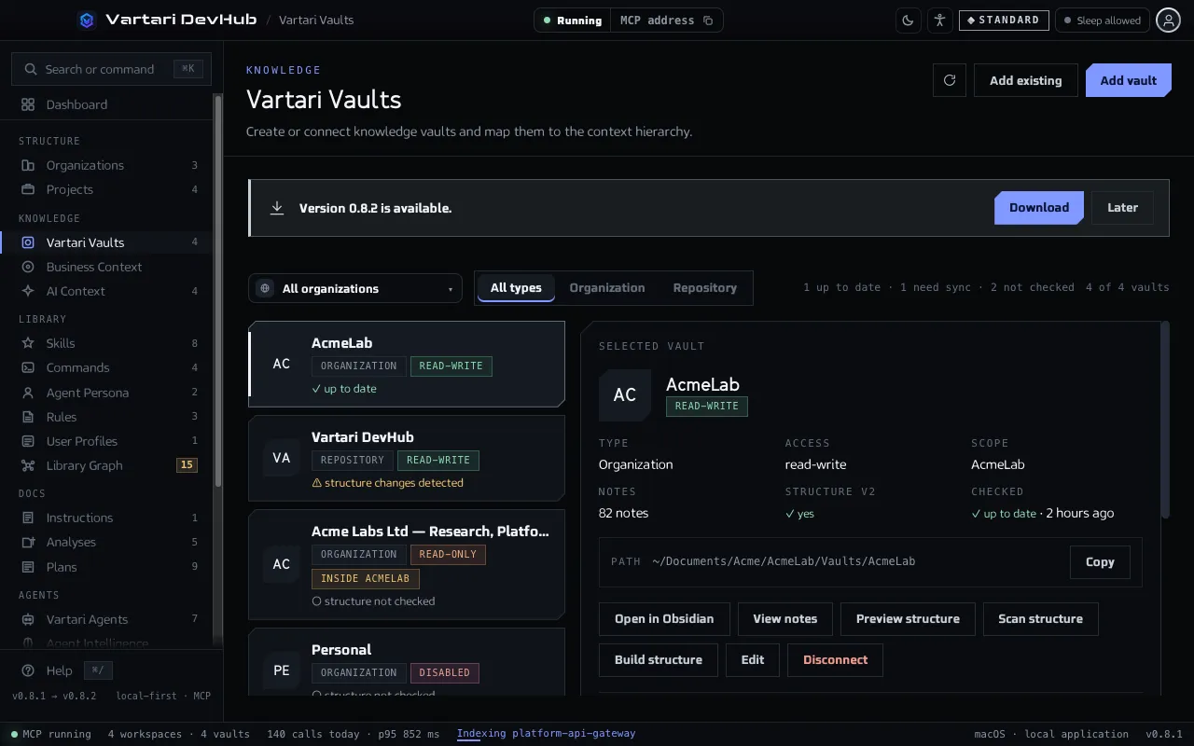
Task: Switch to the Repository filter tab
Action: click(x=705, y=288)
